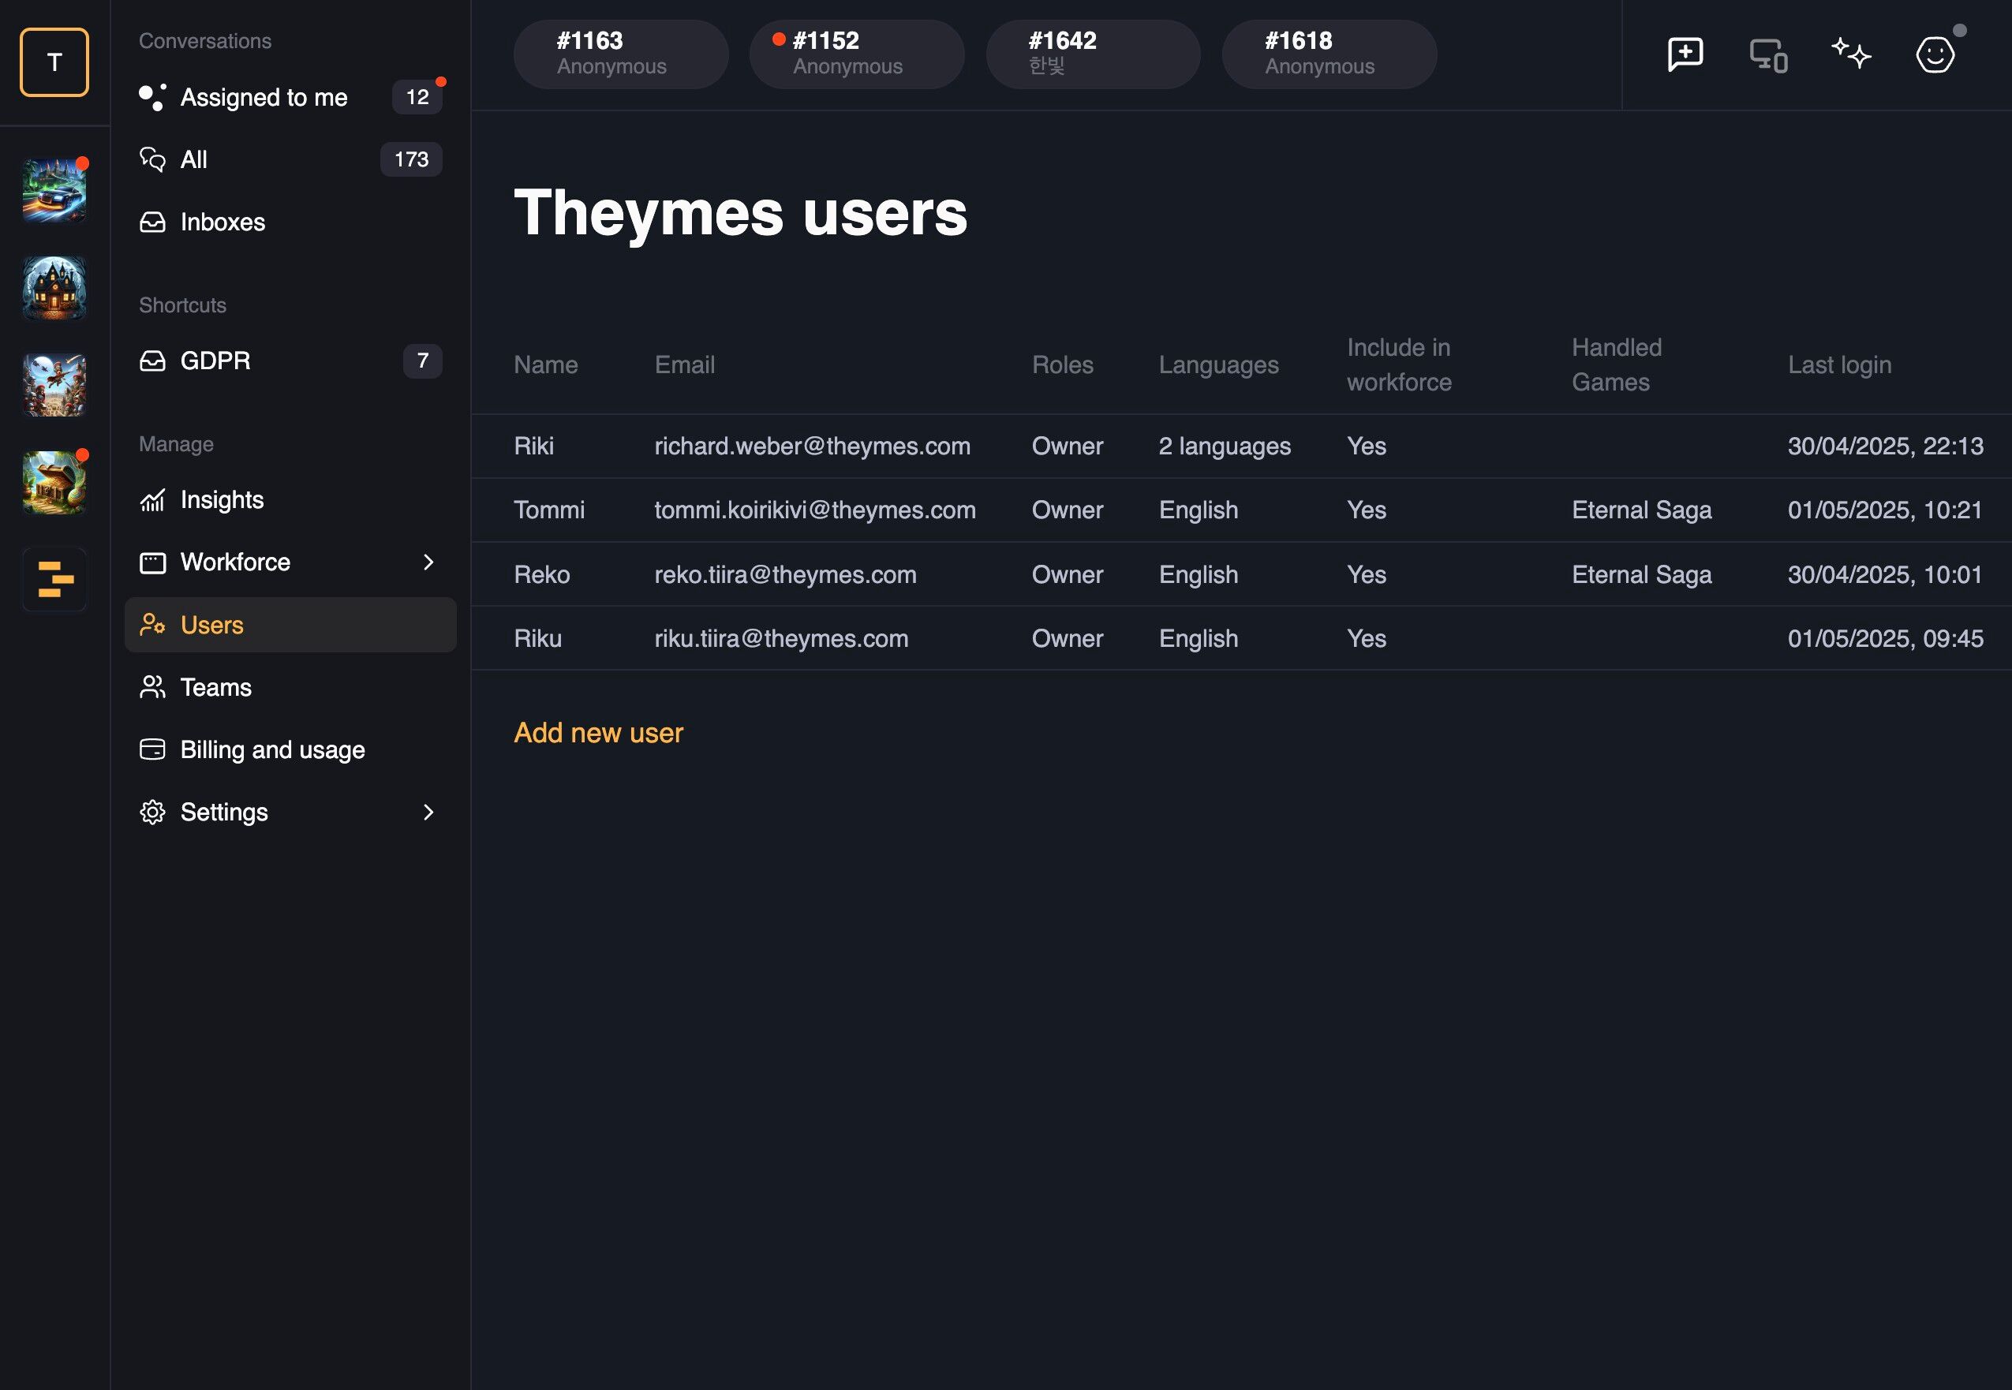Select the Teams menu item
The height and width of the screenshot is (1390, 2012).
point(290,688)
